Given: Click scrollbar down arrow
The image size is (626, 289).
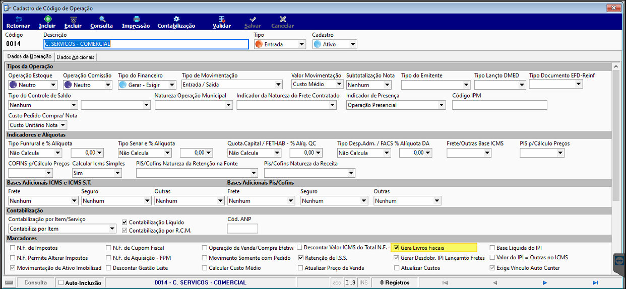Looking at the screenshot, I should (615, 270).
